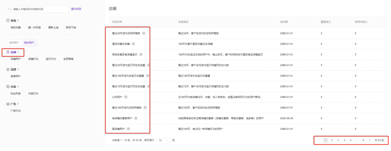The width and height of the screenshot is (391, 151).
Task: Select the 我的用户 toggle option
Action: tap(30, 43)
